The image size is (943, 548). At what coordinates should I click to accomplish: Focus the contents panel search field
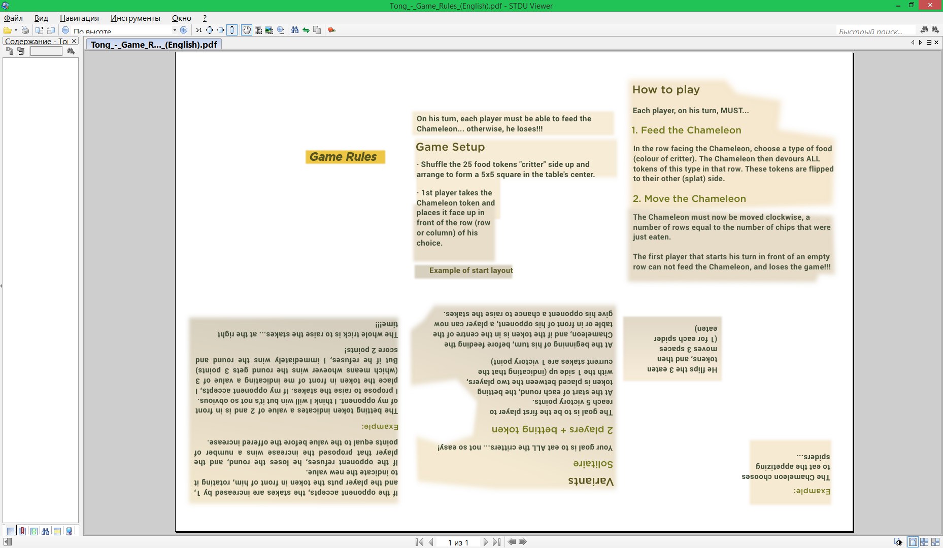tap(46, 51)
